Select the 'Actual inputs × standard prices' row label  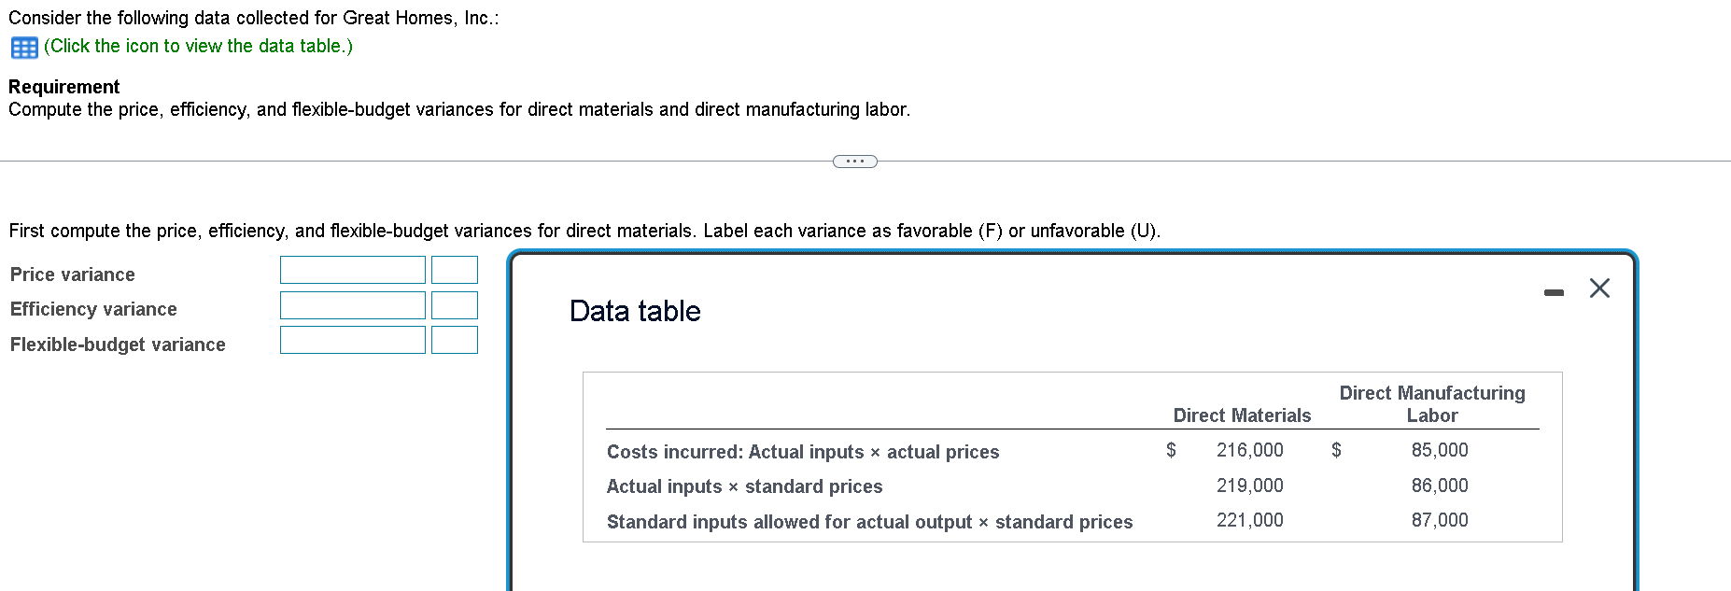pos(744,486)
